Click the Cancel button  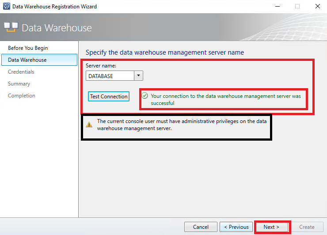click(201, 227)
